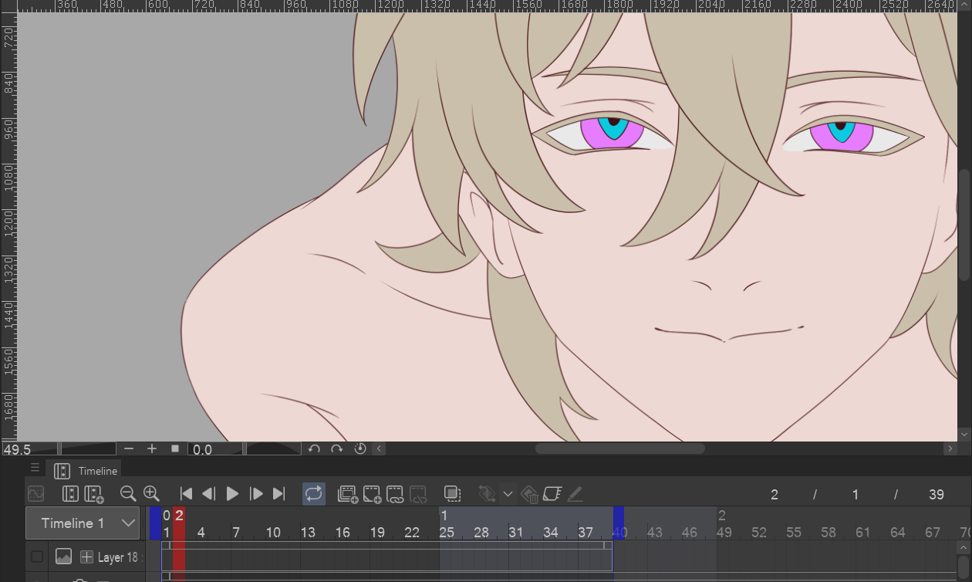This screenshot has height=582, width=972.
Task: Zoom out the timeline view
Action: pos(128,494)
